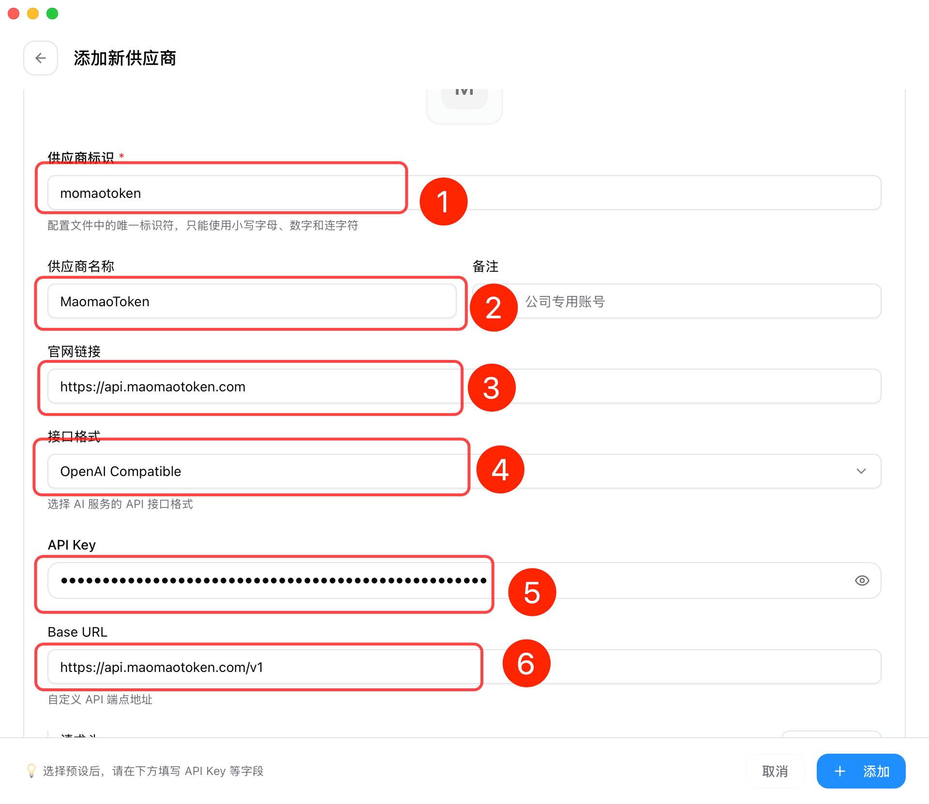
Task: Click the 备注 label
Action: [485, 266]
